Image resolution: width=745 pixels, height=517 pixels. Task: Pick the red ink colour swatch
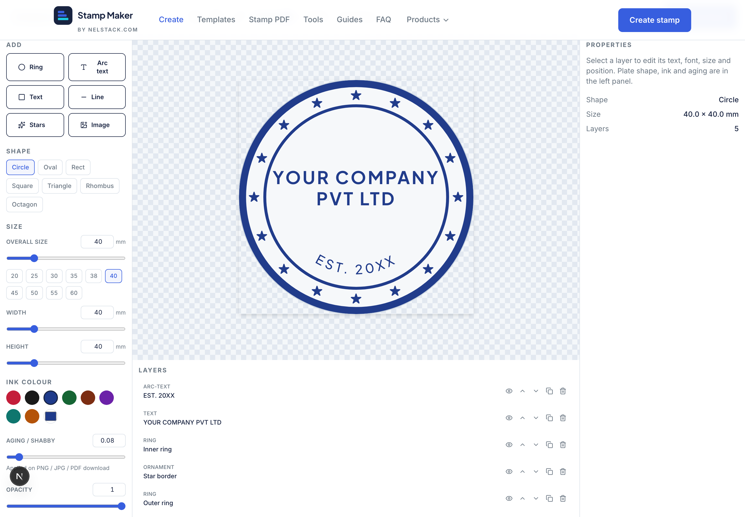pos(13,397)
